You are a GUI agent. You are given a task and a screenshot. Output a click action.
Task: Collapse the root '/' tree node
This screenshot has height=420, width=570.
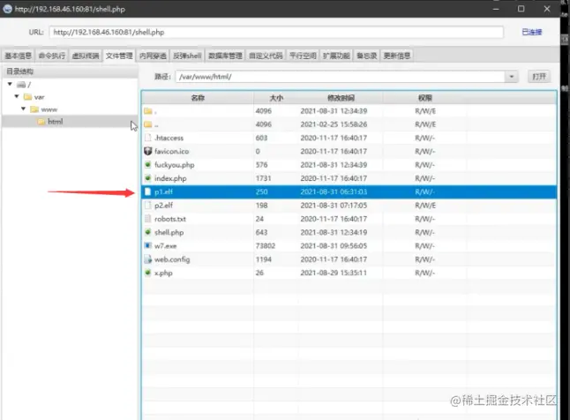click(10, 84)
